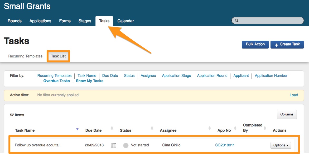Viewport: 309px width, 154px height.
Task: Open the Options dropdown for the task
Action: (x=281, y=145)
